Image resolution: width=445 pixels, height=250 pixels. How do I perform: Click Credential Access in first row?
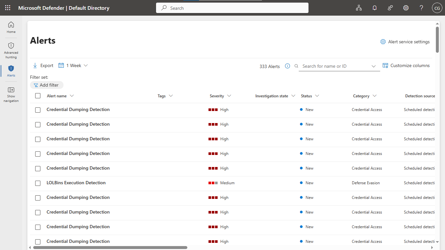pos(367,110)
